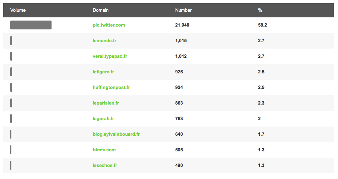Select the percentage in the lemonde.fr row
The image size is (338, 179).
click(261, 41)
